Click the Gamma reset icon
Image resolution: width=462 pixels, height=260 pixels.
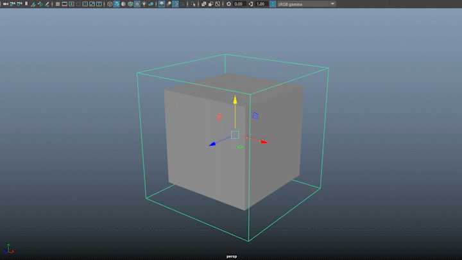click(251, 4)
